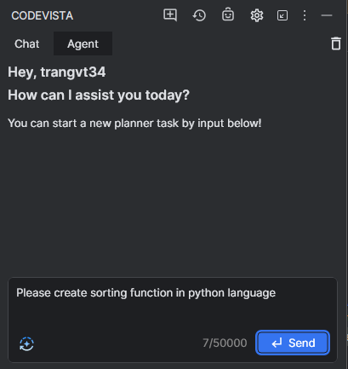The width and height of the screenshot is (348, 369).
Task: Click the sparkle enhance-prompt icon
Action: (26, 343)
